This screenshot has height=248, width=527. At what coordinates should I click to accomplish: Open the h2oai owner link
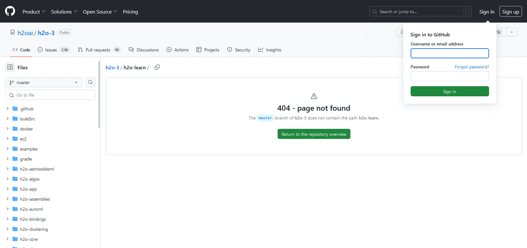25,33
